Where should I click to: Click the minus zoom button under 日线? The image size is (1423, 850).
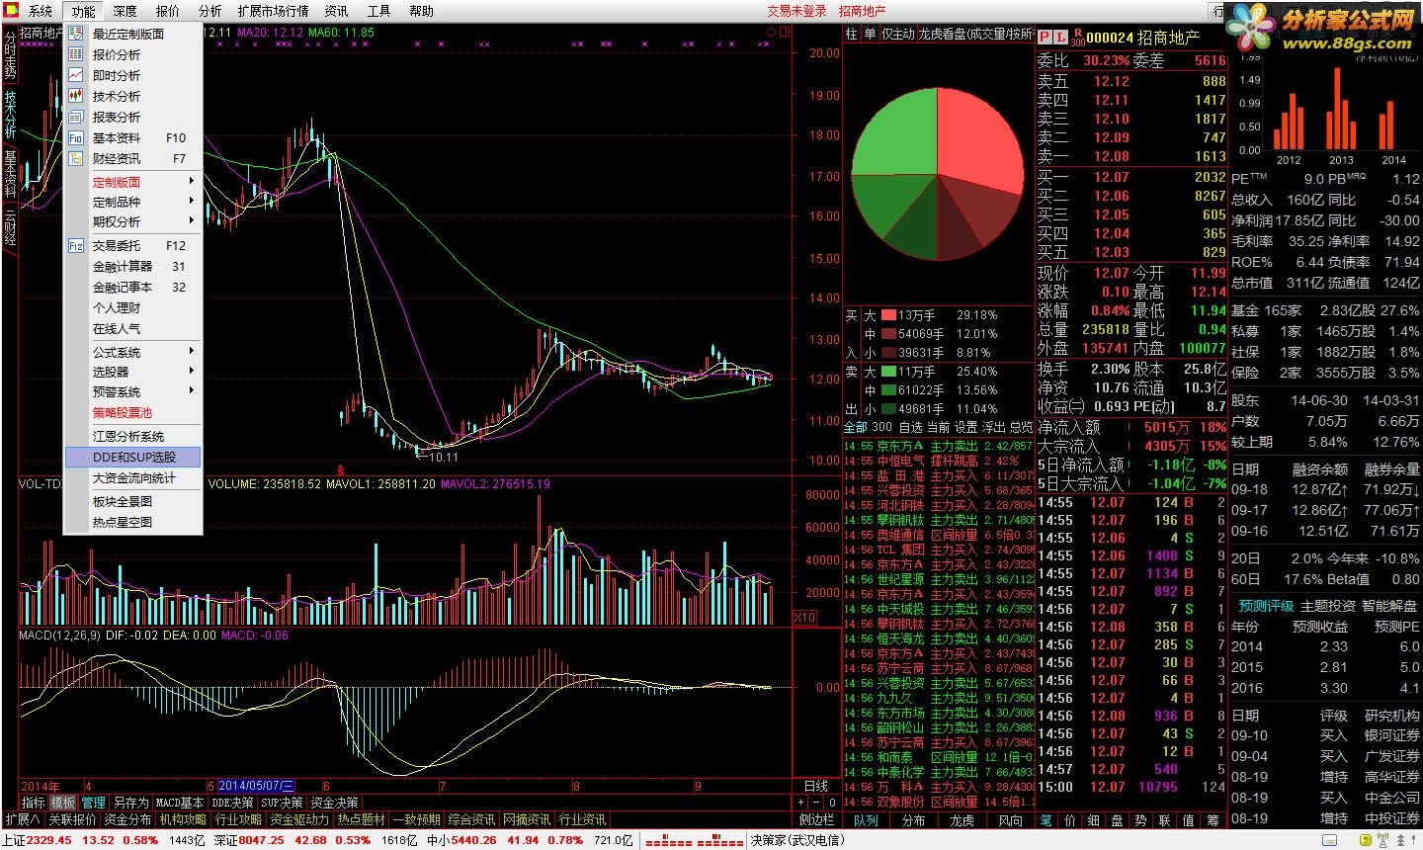pyautogui.click(x=818, y=803)
